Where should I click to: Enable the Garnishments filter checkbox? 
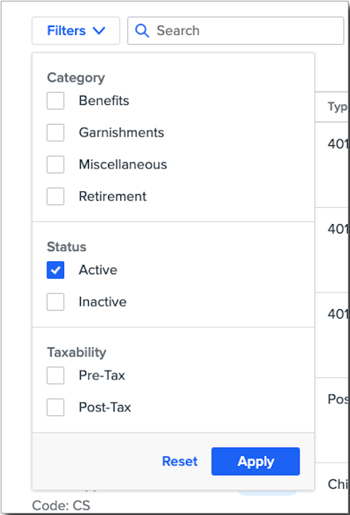(x=55, y=132)
